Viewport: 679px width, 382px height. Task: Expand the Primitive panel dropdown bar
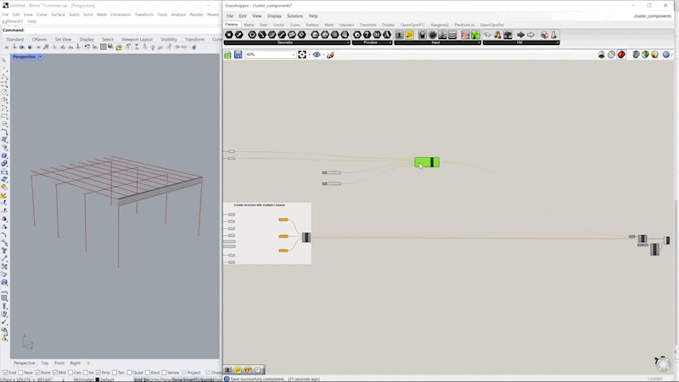pyautogui.click(x=372, y=42)
